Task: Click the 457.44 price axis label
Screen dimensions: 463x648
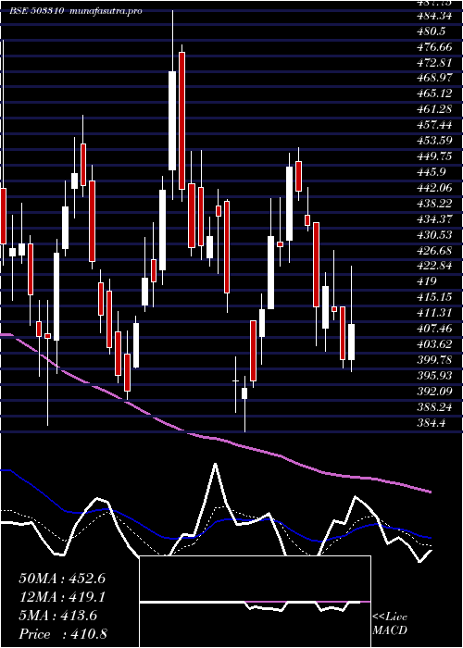Action: (434, 127)
